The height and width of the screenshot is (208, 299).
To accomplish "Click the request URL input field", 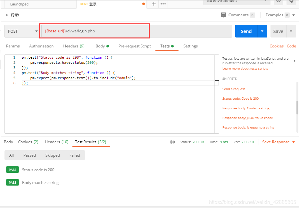I will coord(137,31).
